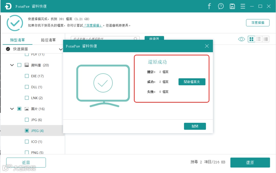Click the 關閉 button in dialog
This screenshot has height=173, width=276.
[x=195, y=126]
